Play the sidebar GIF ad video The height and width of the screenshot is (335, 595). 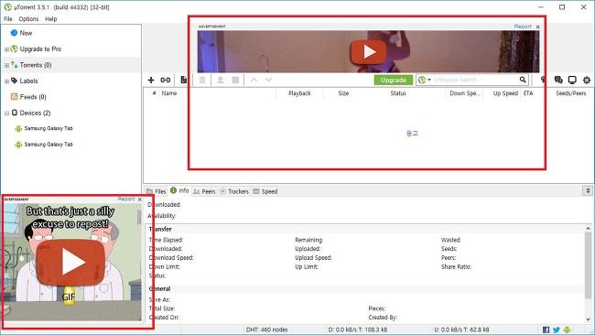(70, 262)
